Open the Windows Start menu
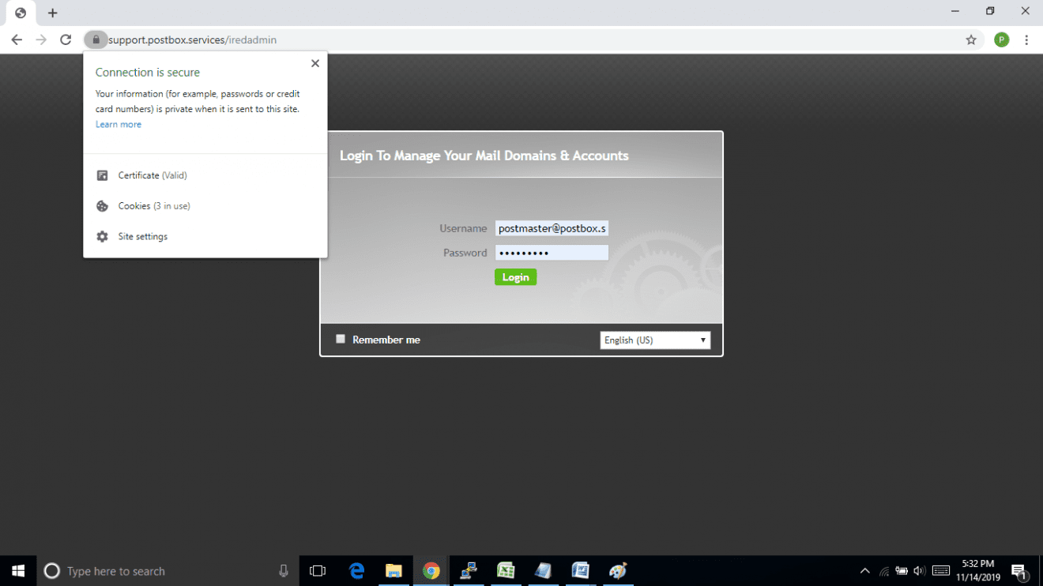 18,570
